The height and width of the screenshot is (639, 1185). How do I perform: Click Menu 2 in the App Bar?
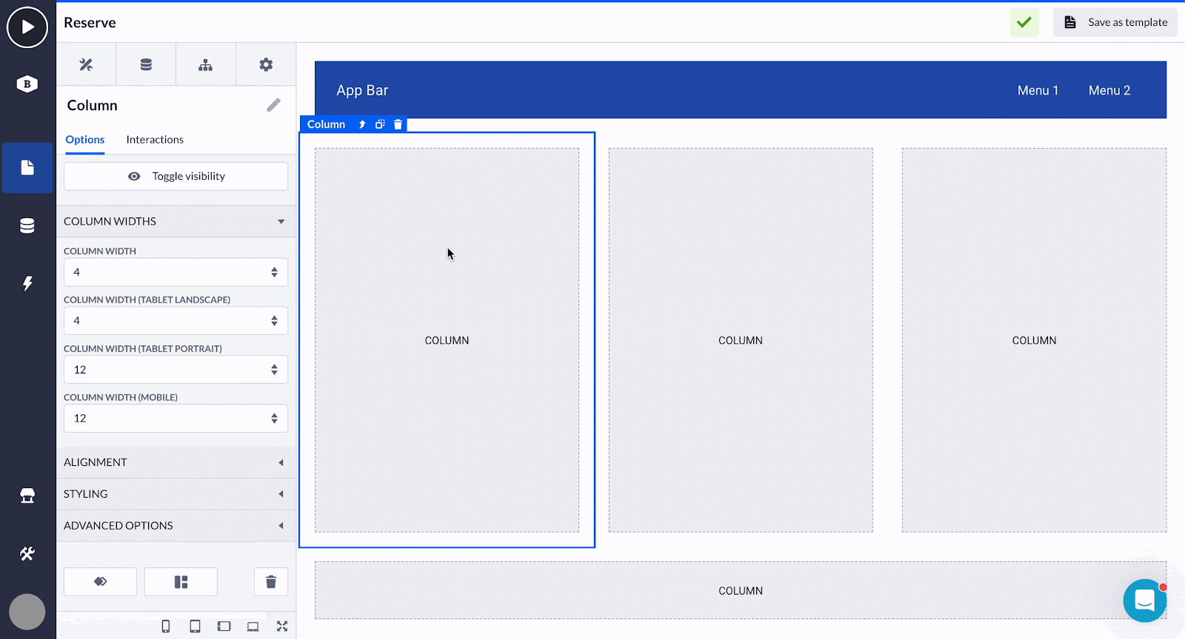1109,90
